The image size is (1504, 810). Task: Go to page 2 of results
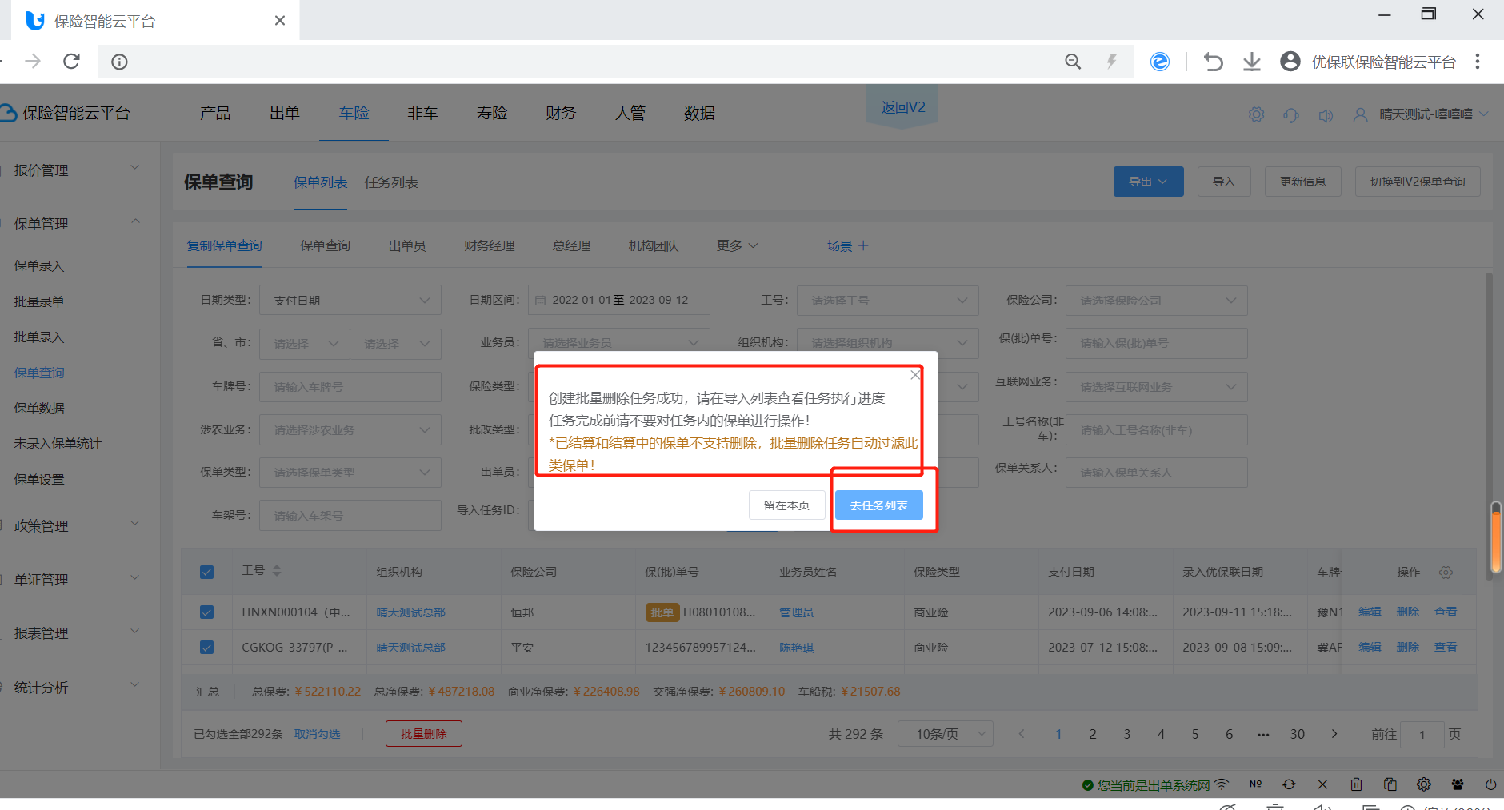pyautogui.click(x=1092, y=733)
